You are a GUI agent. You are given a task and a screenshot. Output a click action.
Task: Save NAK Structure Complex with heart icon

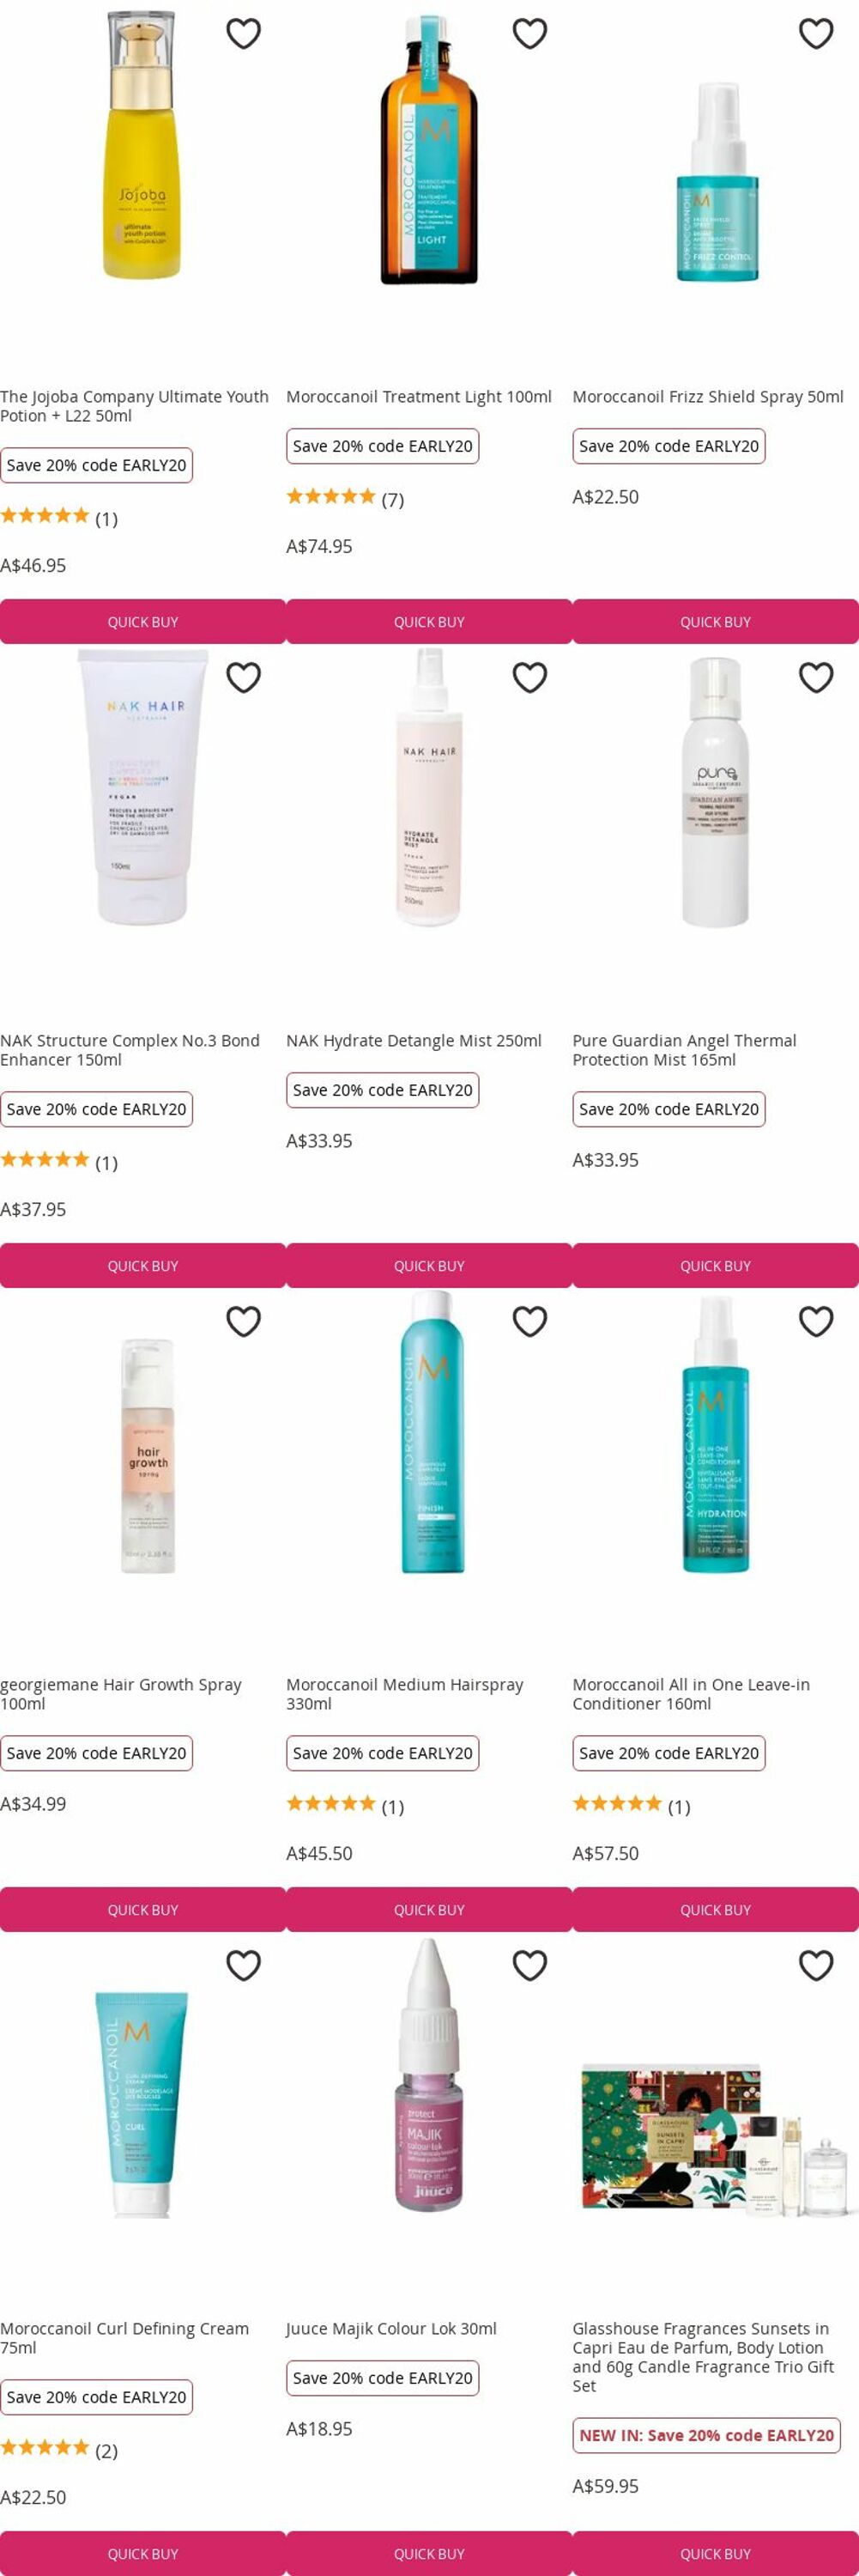(x=244, y=678)
